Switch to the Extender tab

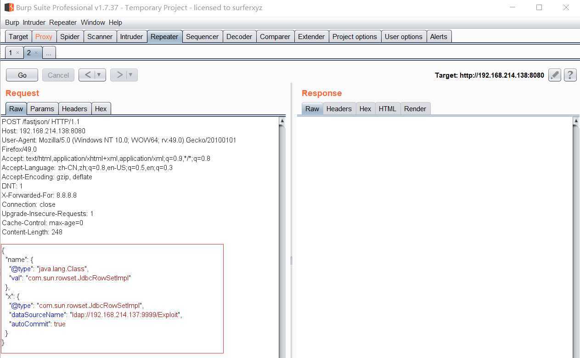tap(311, 37)
